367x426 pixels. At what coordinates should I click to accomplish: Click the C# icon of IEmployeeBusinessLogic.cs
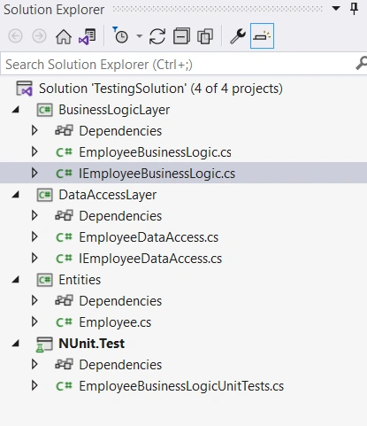tap(64, 174)
